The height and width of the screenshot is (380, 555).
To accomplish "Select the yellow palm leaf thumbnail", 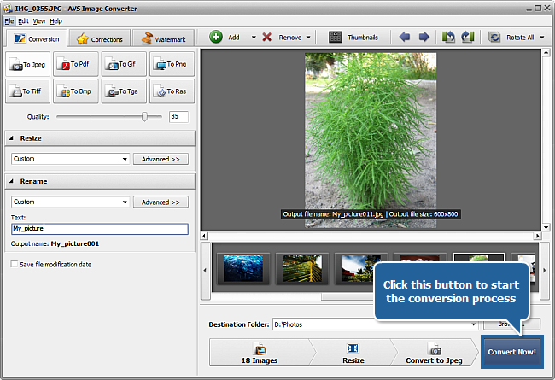I will tap(302, 268).
